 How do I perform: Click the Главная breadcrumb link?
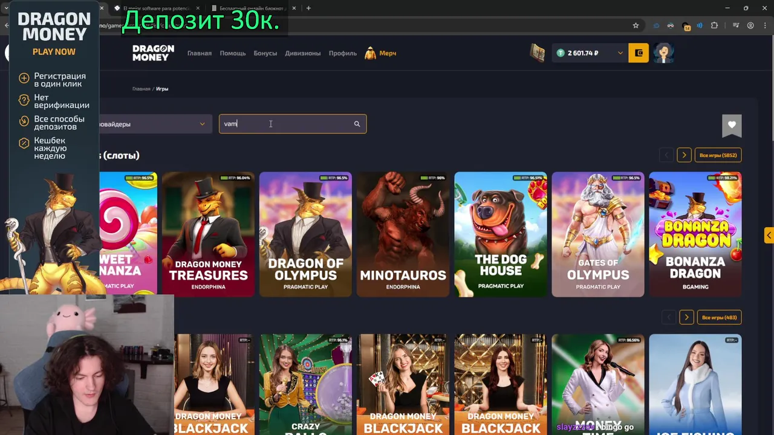click(x=141, y=89)
